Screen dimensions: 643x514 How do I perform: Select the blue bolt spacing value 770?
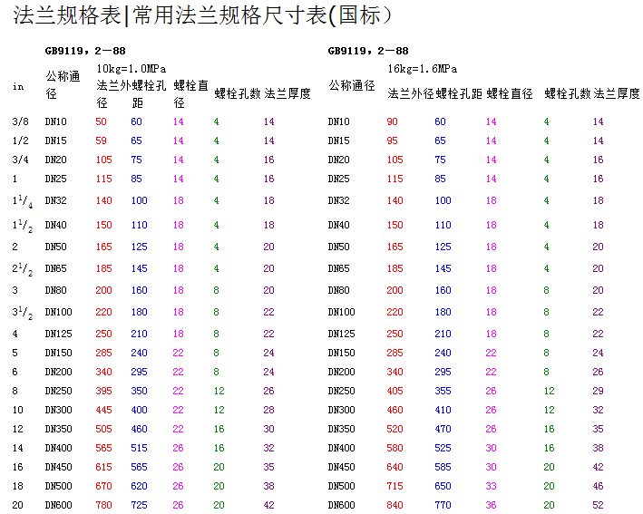point(441,505)
